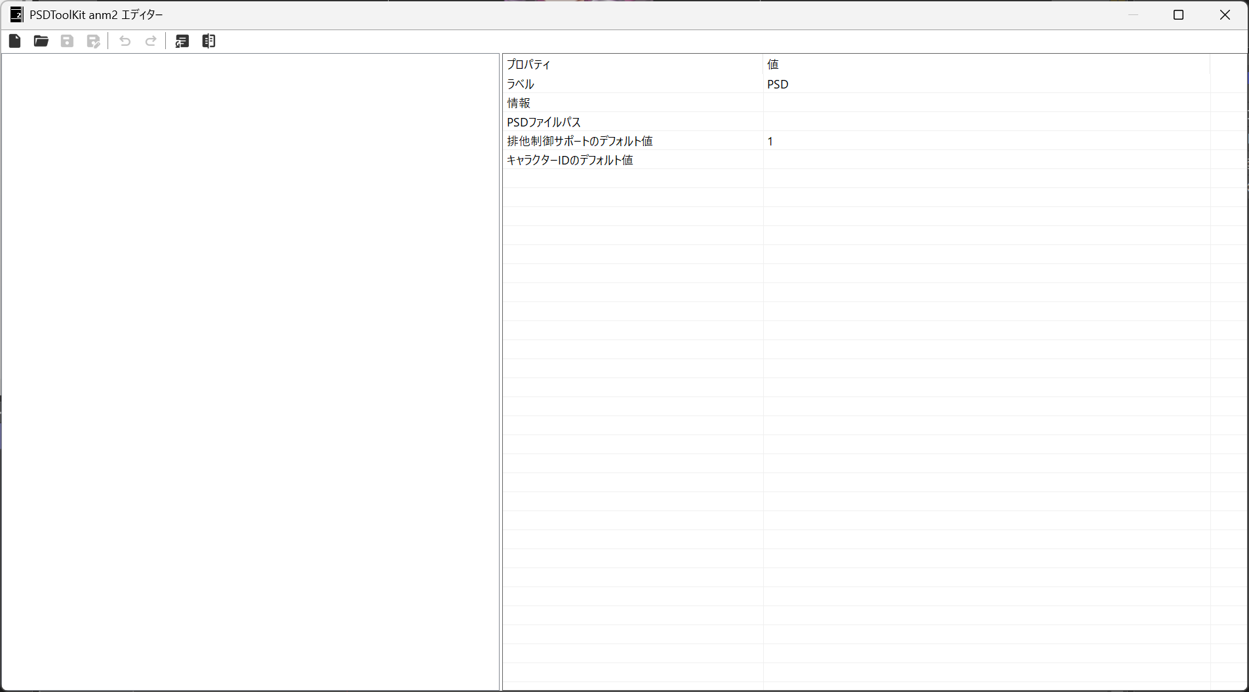Click the プロパティ column header
Image resolution: width=1249 pixels, height=692 pixels.
(x=528, y=64)
